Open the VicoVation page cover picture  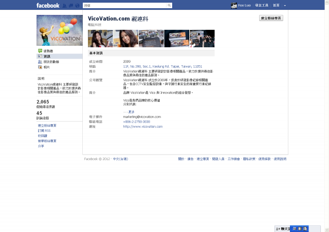(60, 30)
